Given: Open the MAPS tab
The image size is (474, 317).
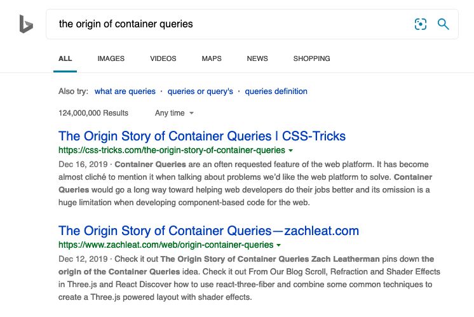Looking at the screenshot, I should [x=212, y=58].
